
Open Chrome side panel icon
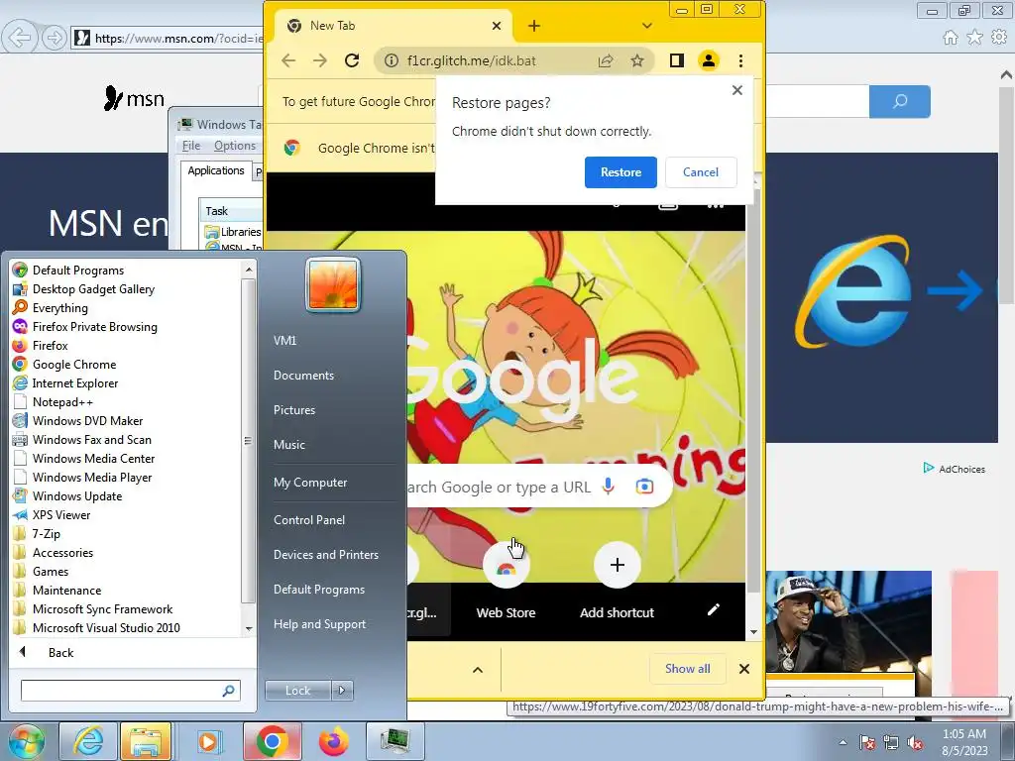(676, 60)
